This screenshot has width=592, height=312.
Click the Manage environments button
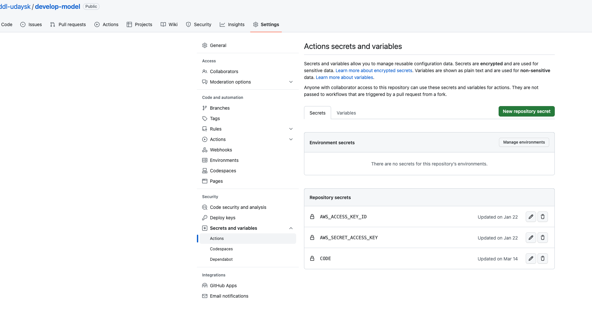point(524,142)
